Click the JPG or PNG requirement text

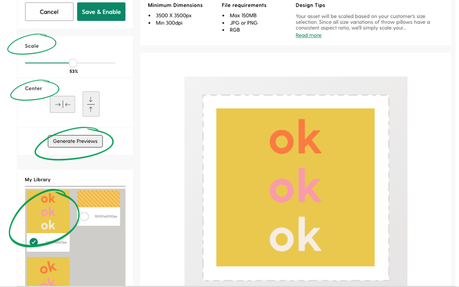point(244,23)
